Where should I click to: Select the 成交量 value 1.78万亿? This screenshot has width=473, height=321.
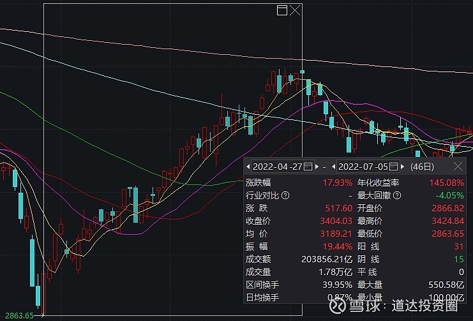336,272
